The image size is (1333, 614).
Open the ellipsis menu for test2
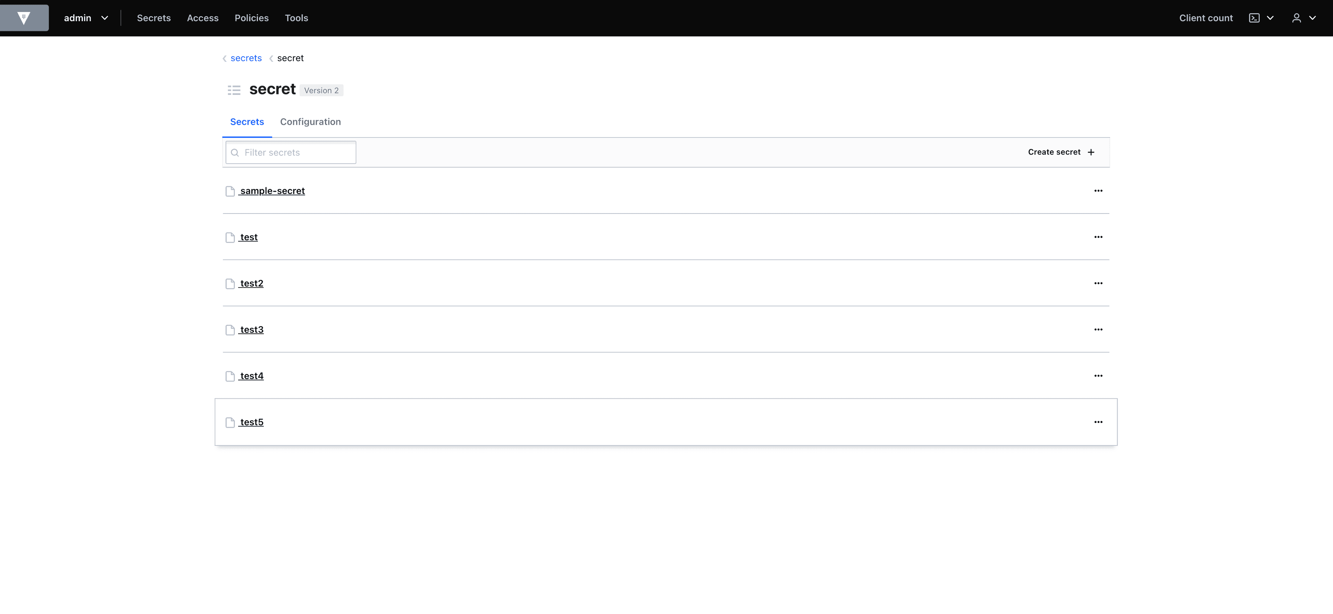[1098, 283]
